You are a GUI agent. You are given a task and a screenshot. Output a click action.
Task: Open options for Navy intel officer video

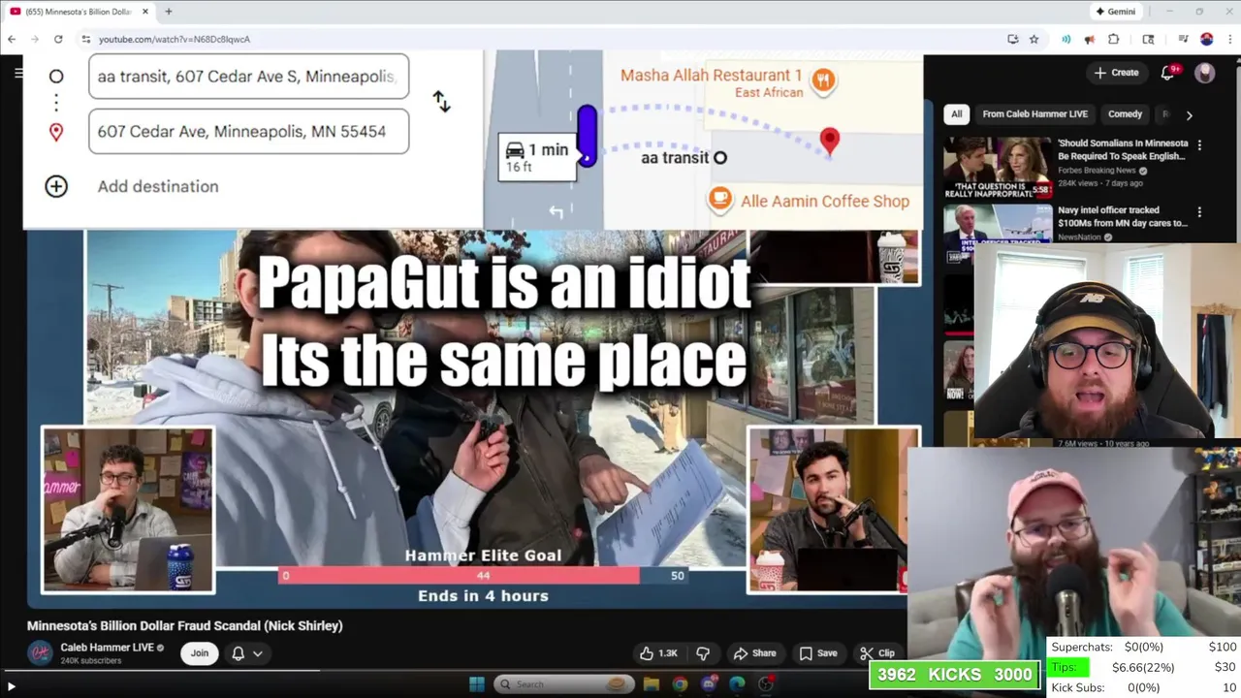[1199, 211]
